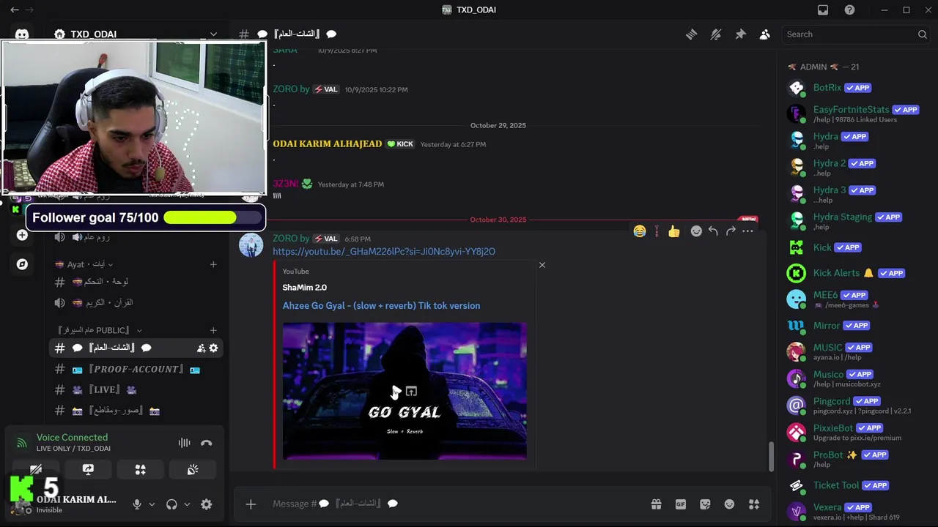Reply to ZORO's message with reply arrow

(713, 231)
